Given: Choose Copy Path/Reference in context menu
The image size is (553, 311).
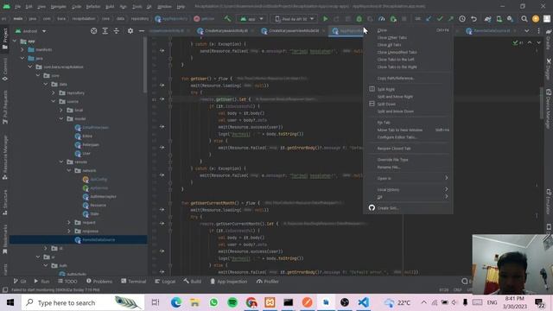Looking at the screenshot, I should [x=396, y=78].
